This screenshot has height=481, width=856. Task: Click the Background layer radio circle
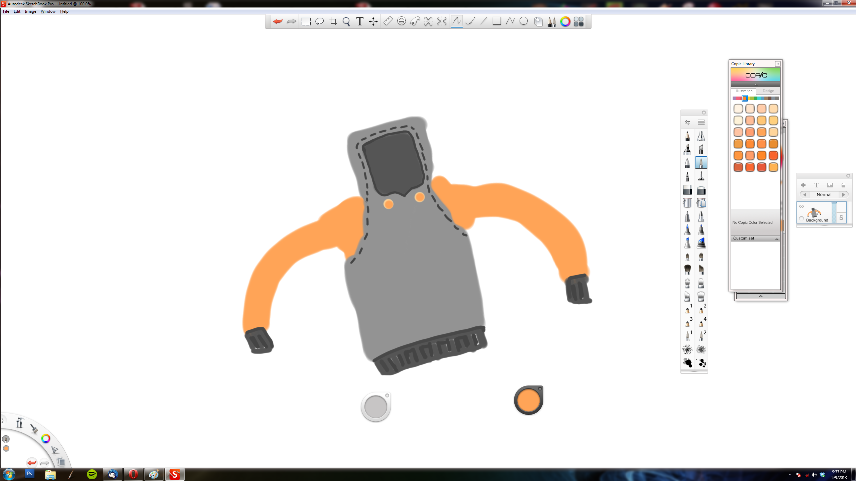pyautogui.click(x=801, y=218)
